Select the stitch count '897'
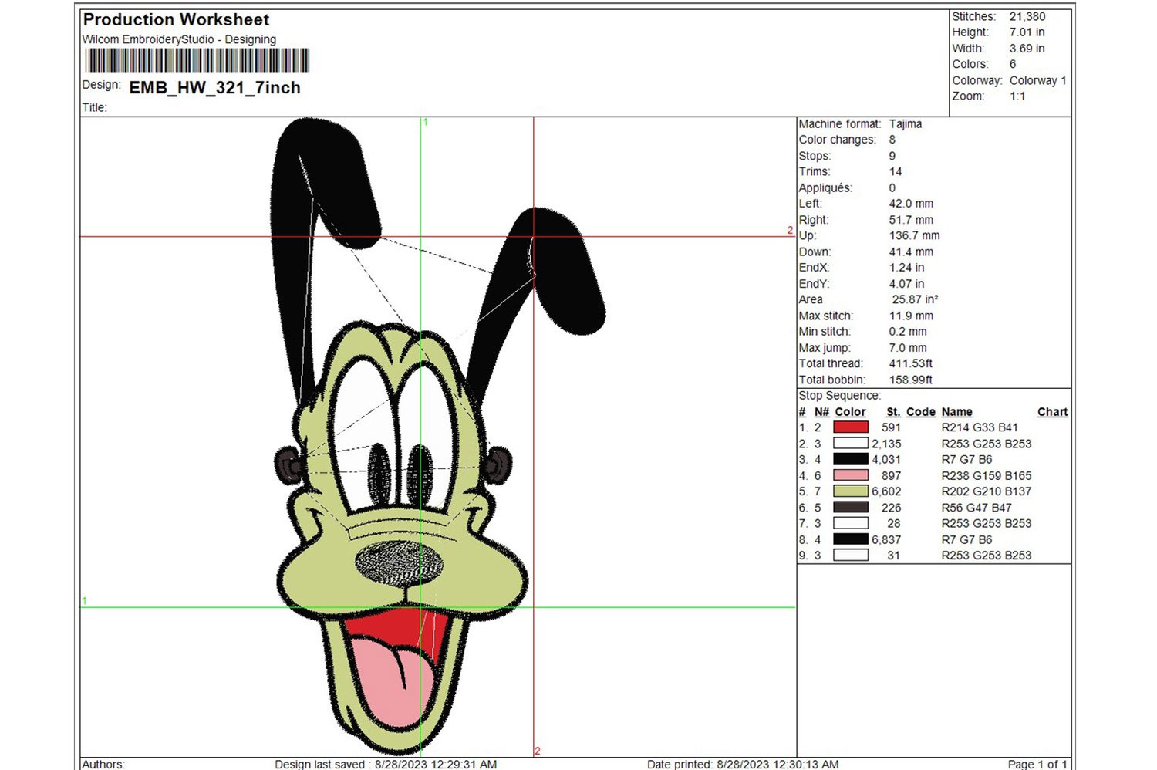 (891, 476)
